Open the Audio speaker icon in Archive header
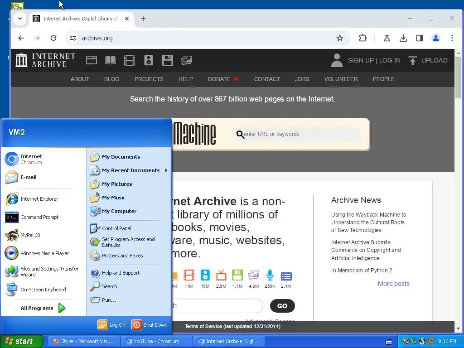464x348 pixels. (149, 60)
